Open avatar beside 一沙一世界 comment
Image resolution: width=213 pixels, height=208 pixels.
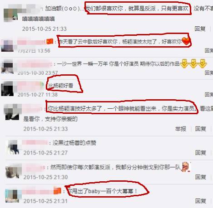pos(7,67)
